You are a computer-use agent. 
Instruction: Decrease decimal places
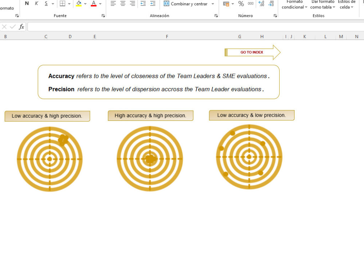pyautogui.click(x=271, y=4)
